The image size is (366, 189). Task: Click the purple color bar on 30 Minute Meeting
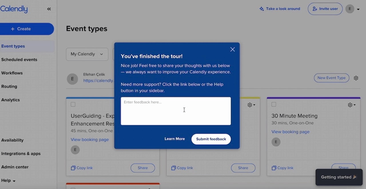[314, 97]
